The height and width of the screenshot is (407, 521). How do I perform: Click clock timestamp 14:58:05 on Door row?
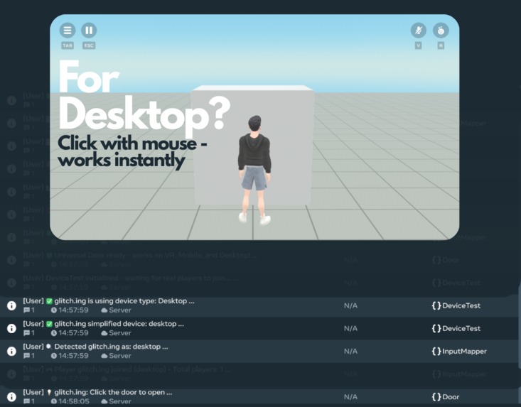point(70,401)
